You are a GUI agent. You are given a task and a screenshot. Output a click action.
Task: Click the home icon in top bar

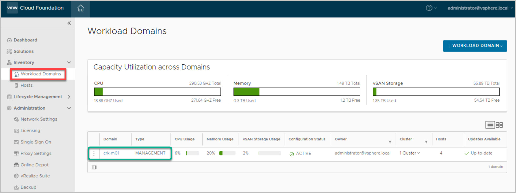81,8
